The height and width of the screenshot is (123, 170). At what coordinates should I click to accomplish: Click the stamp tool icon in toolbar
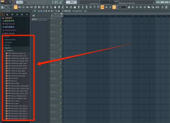coord(129,7)
